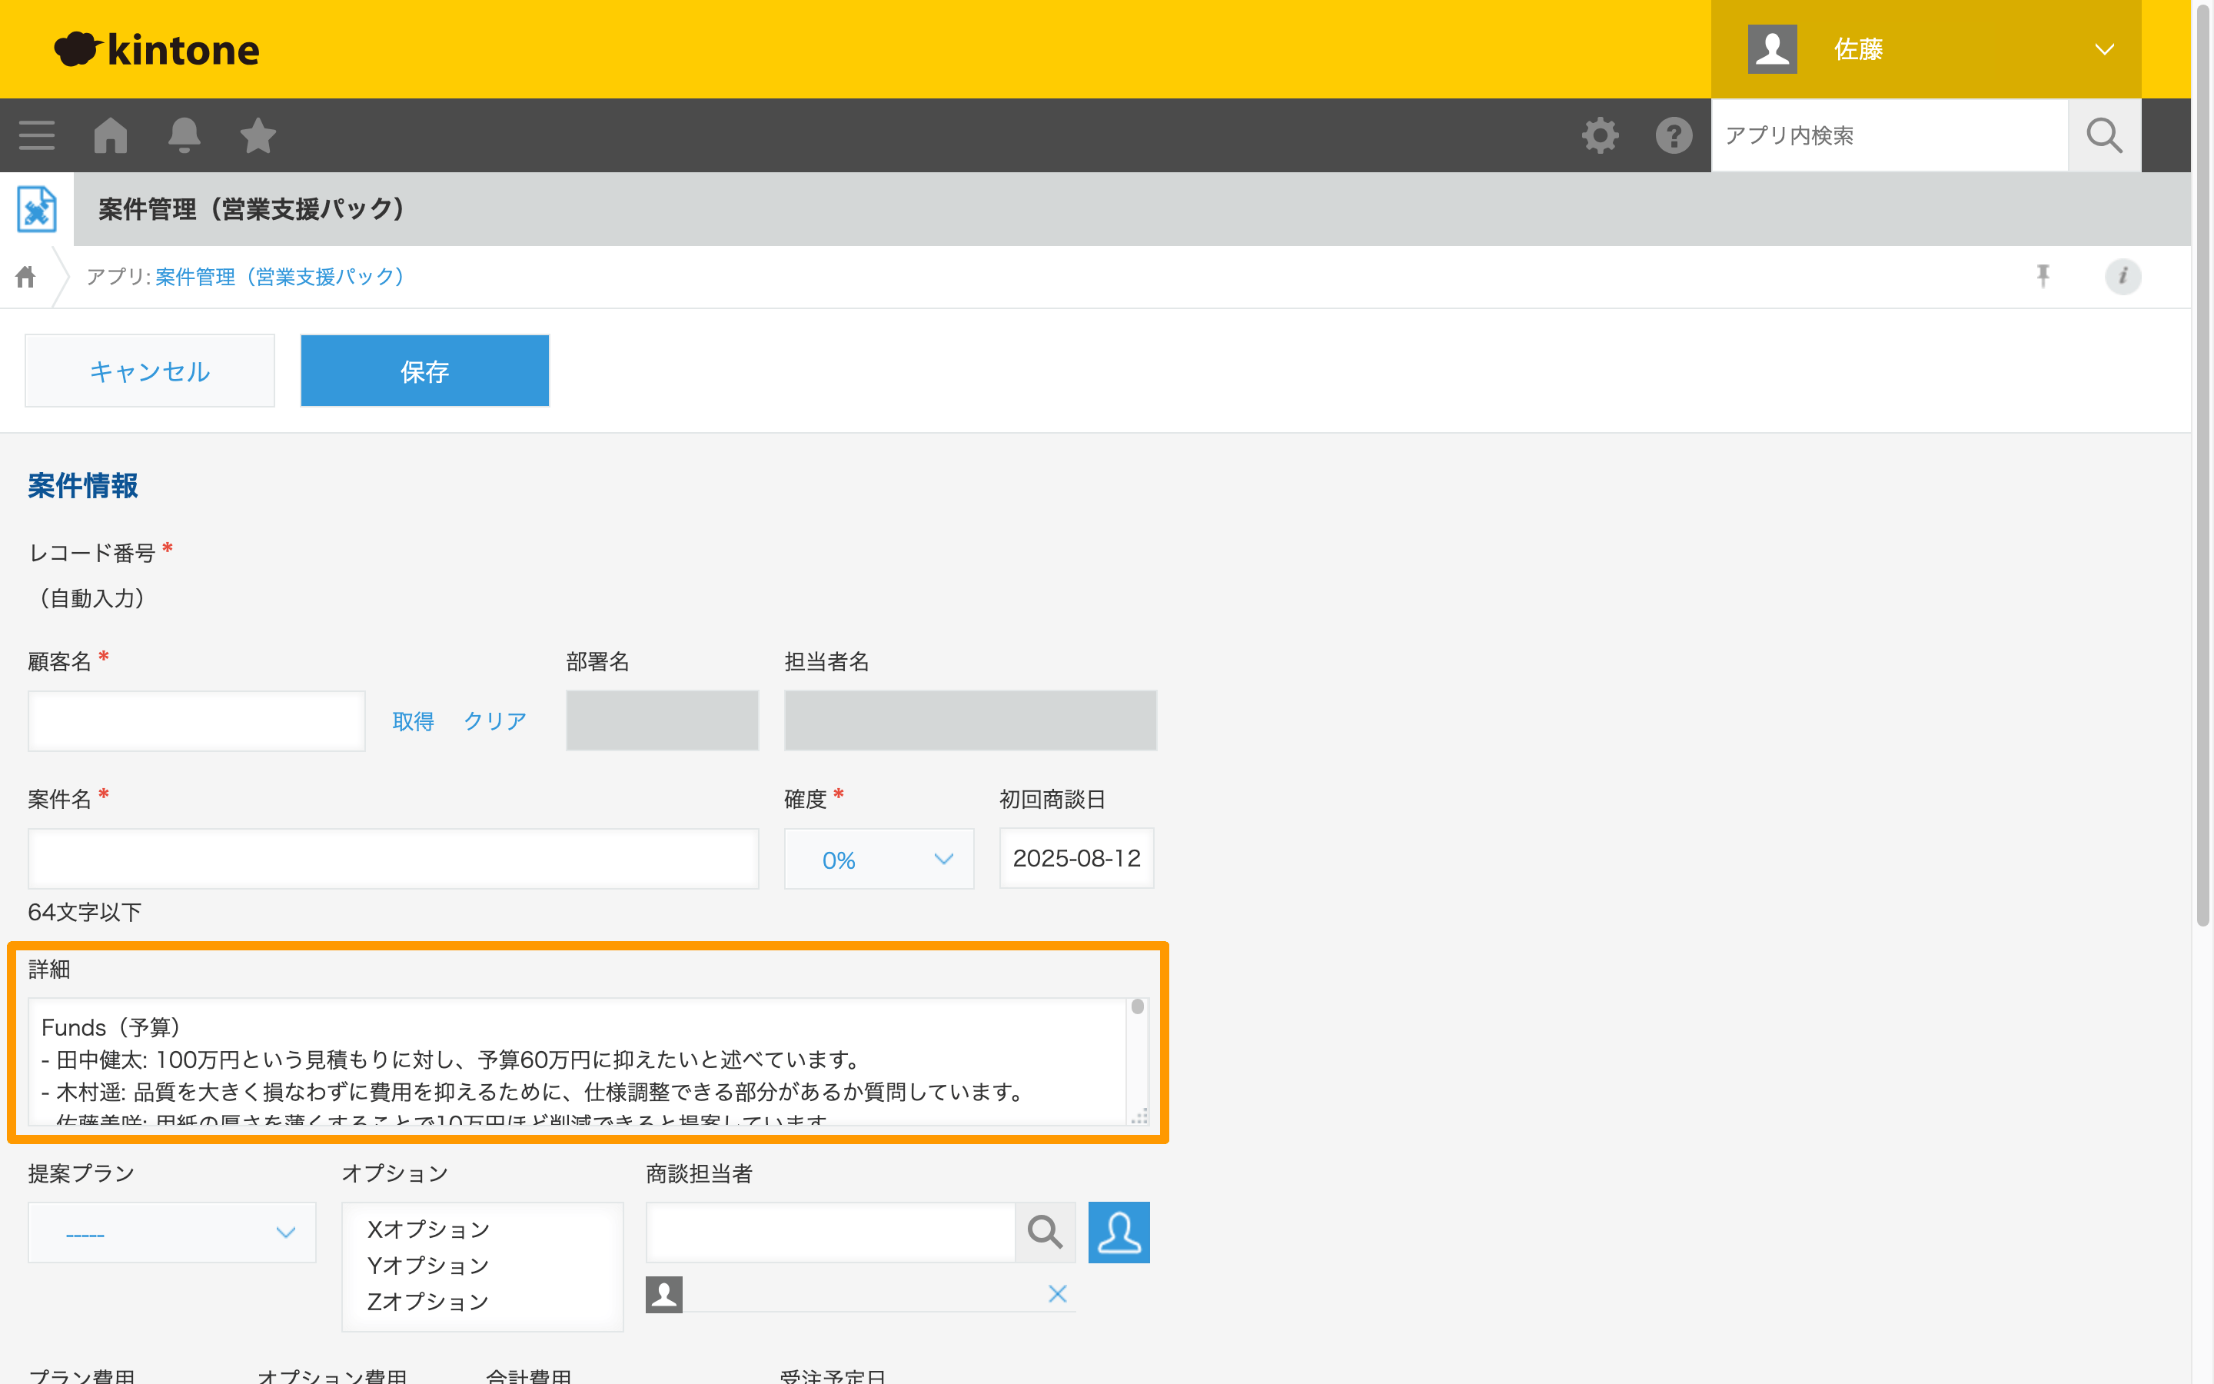Click the '（自動入力）' record number text

(91, 599)
